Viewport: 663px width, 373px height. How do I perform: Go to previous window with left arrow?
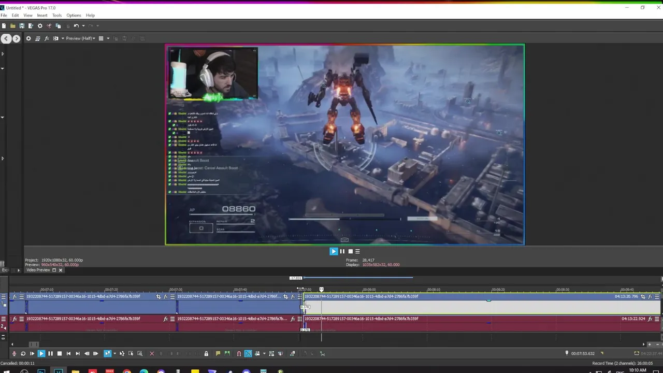pos(6,38)
